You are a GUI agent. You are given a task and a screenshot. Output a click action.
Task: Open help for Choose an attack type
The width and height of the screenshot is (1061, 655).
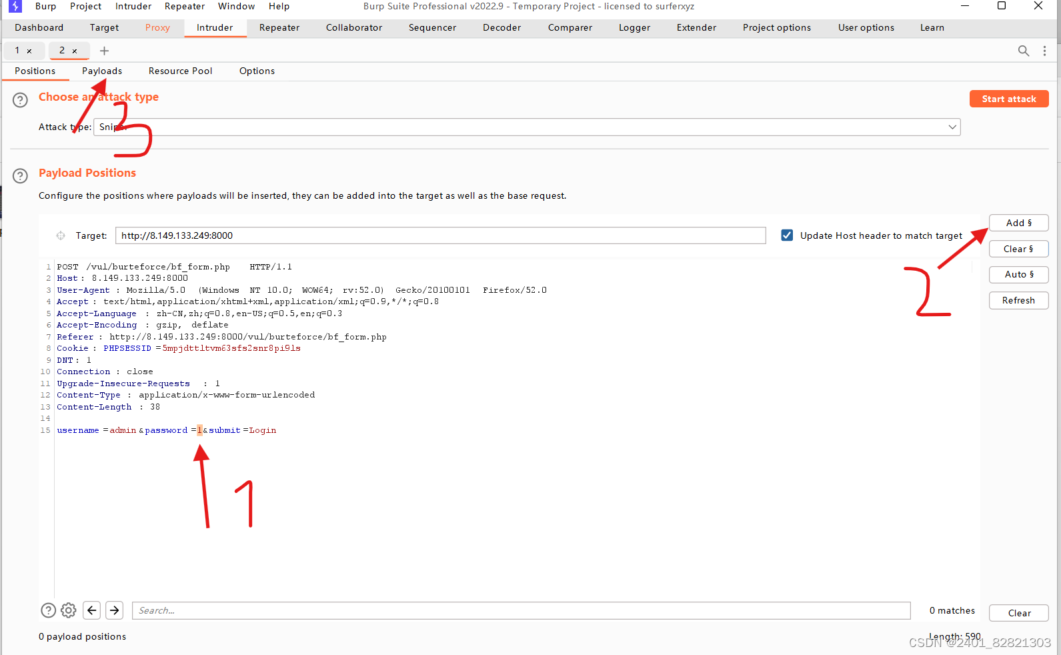pyautogui.click(x=21, y=100)
